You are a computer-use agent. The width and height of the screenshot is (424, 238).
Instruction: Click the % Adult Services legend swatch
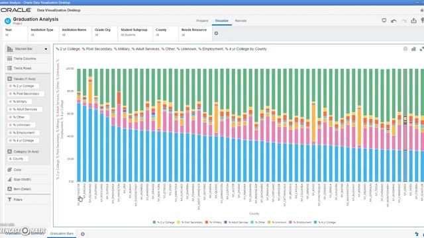[x=225, y=222]
